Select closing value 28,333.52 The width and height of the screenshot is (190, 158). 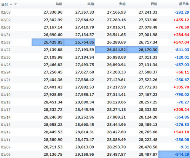(148, 110)
